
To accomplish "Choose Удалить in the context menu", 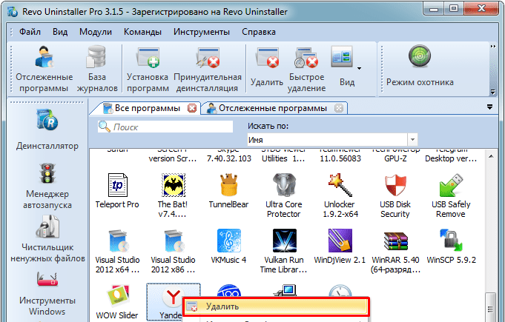I will [x=276, y=306].
